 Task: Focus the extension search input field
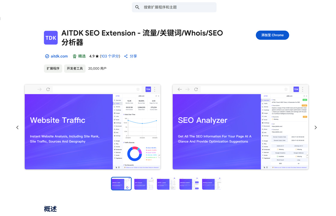coord(174,7)
